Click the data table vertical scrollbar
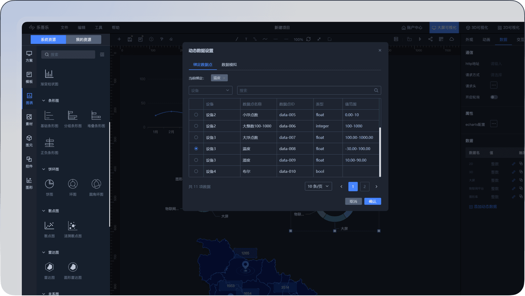 click(380, 152)
